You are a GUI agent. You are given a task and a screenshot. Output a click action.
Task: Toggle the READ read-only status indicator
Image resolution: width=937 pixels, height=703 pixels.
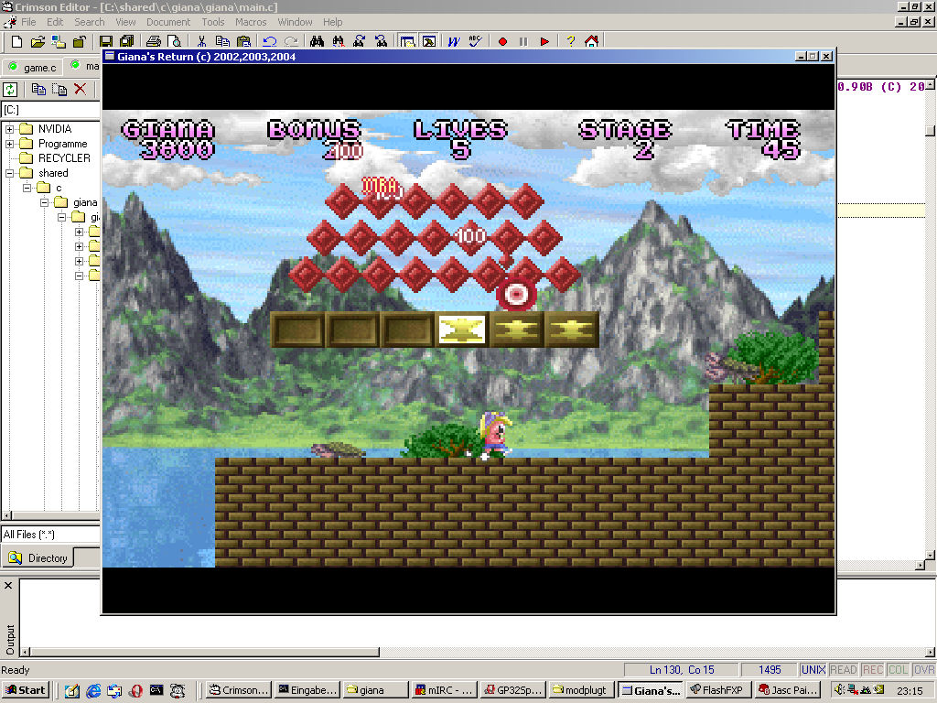point(843,670)
